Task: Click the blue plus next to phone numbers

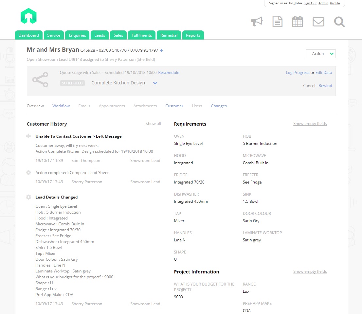Action: tap(161, 50)
